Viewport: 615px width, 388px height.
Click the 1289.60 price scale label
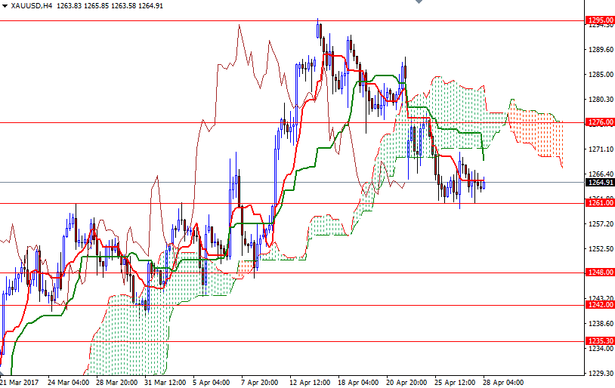click(600, 50)
